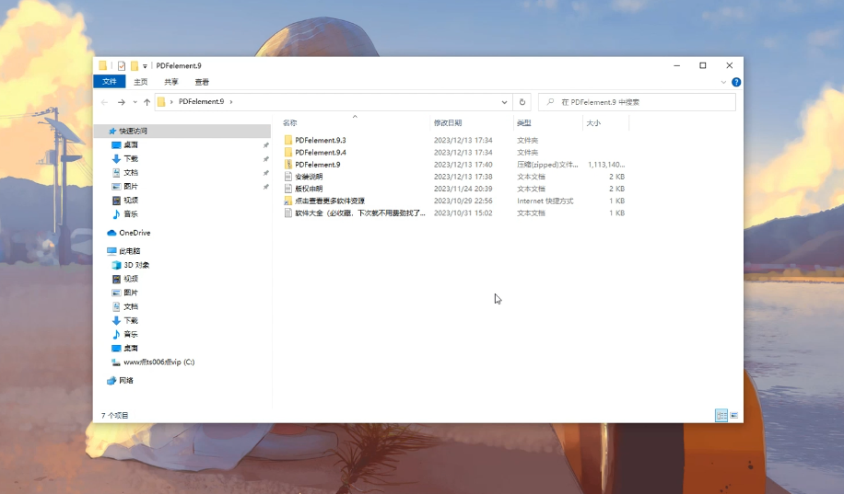Open the Help question mark icon
The image size is (844, 494).
click(x=736, y=82)
